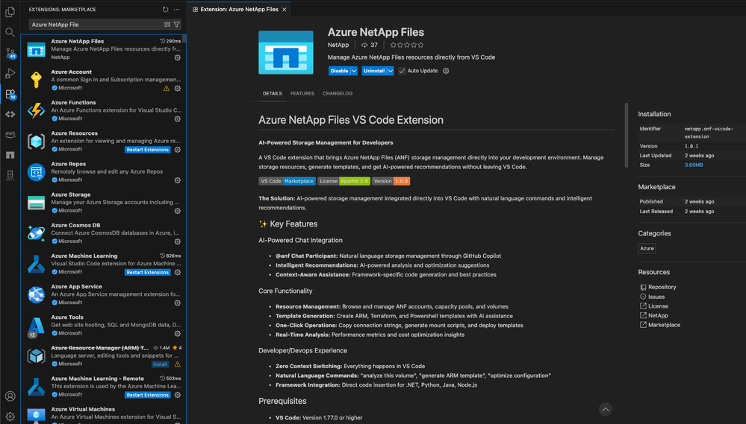Click Restart Extensions for Azure Resources
Screen dimensions: 746x424
148,150
